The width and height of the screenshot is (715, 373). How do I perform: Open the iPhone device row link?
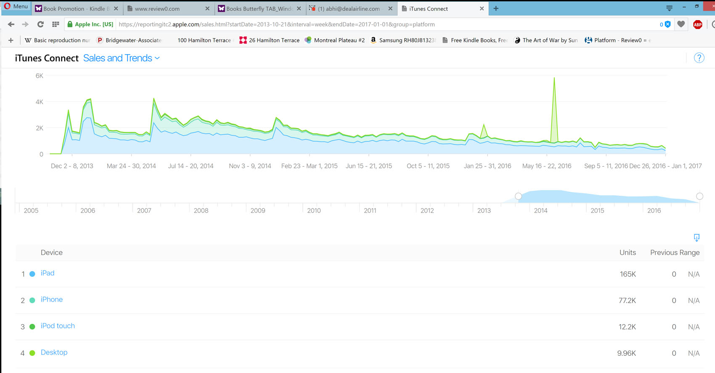pos(52,299)
